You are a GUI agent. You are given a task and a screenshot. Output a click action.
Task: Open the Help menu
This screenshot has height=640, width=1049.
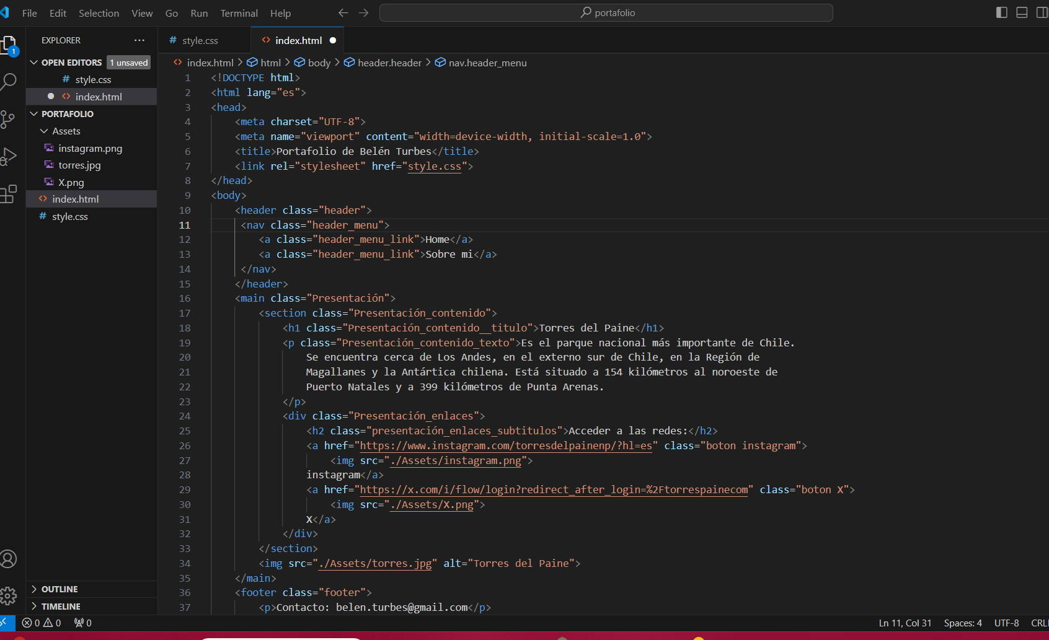[x=280, y=13]
